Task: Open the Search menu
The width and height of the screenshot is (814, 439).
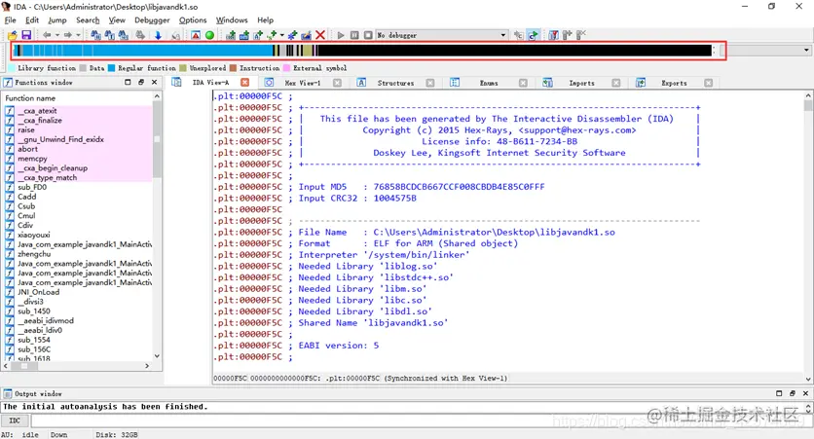Action: (x=88, y=19)
